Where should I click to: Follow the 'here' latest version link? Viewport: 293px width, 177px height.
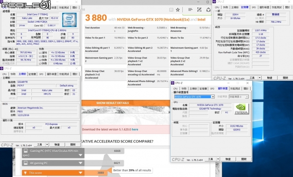pyautogui.click(x=135, y=130)
